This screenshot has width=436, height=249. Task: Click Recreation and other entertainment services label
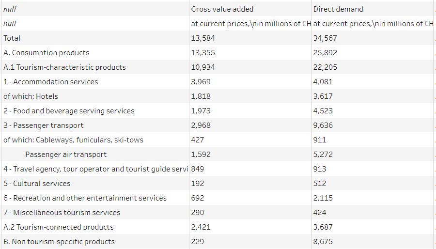[x=85, y=198]
